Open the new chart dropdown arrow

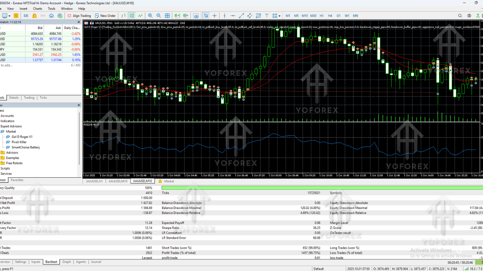click(10, 16)
